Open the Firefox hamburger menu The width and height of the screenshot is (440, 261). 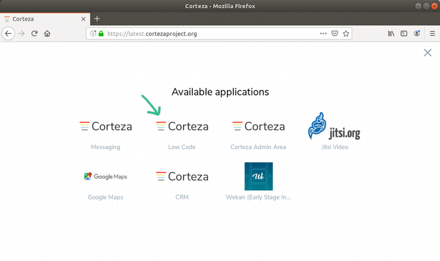coord(432,33)
